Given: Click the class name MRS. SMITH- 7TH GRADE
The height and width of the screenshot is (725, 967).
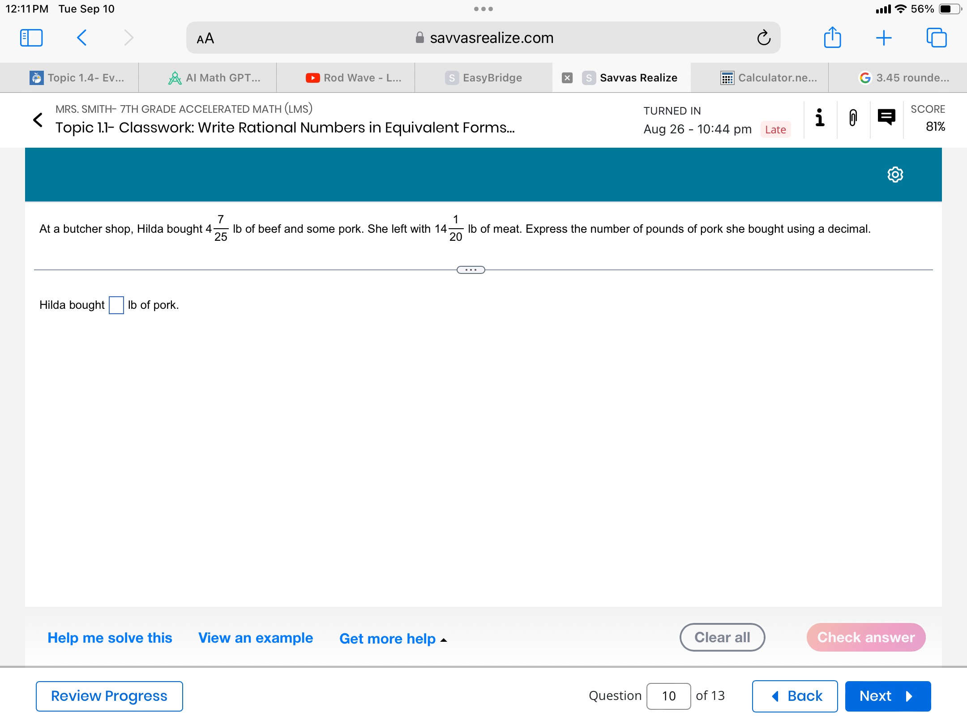Looking at the screenshot, I should point(184,109).
